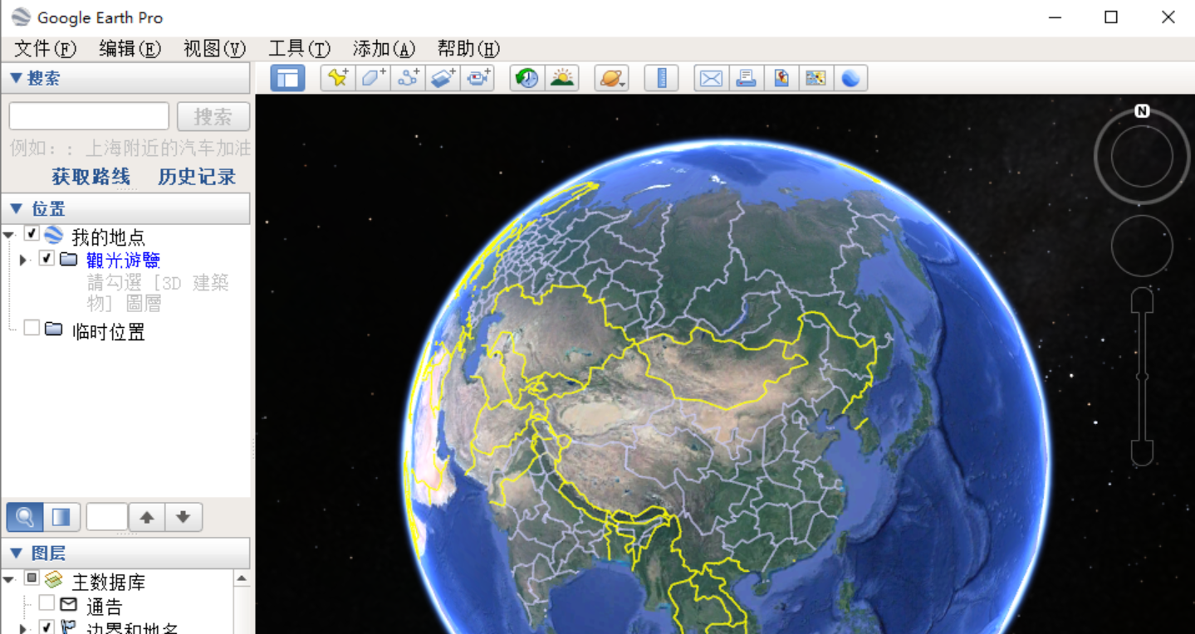
Task: Uncheck the 边界和地名 layer checkbox
Action: click(x=47, y=627)
